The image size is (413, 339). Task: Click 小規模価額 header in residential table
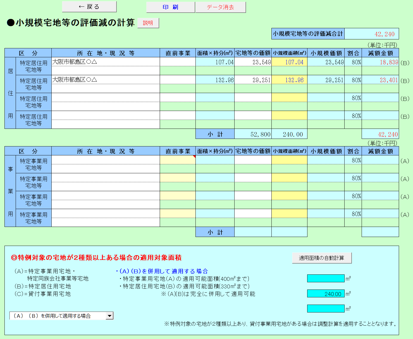coord(326,53)
